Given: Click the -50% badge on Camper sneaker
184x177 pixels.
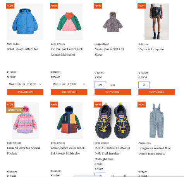Looking at the screenshot, I should coord(98,104).
